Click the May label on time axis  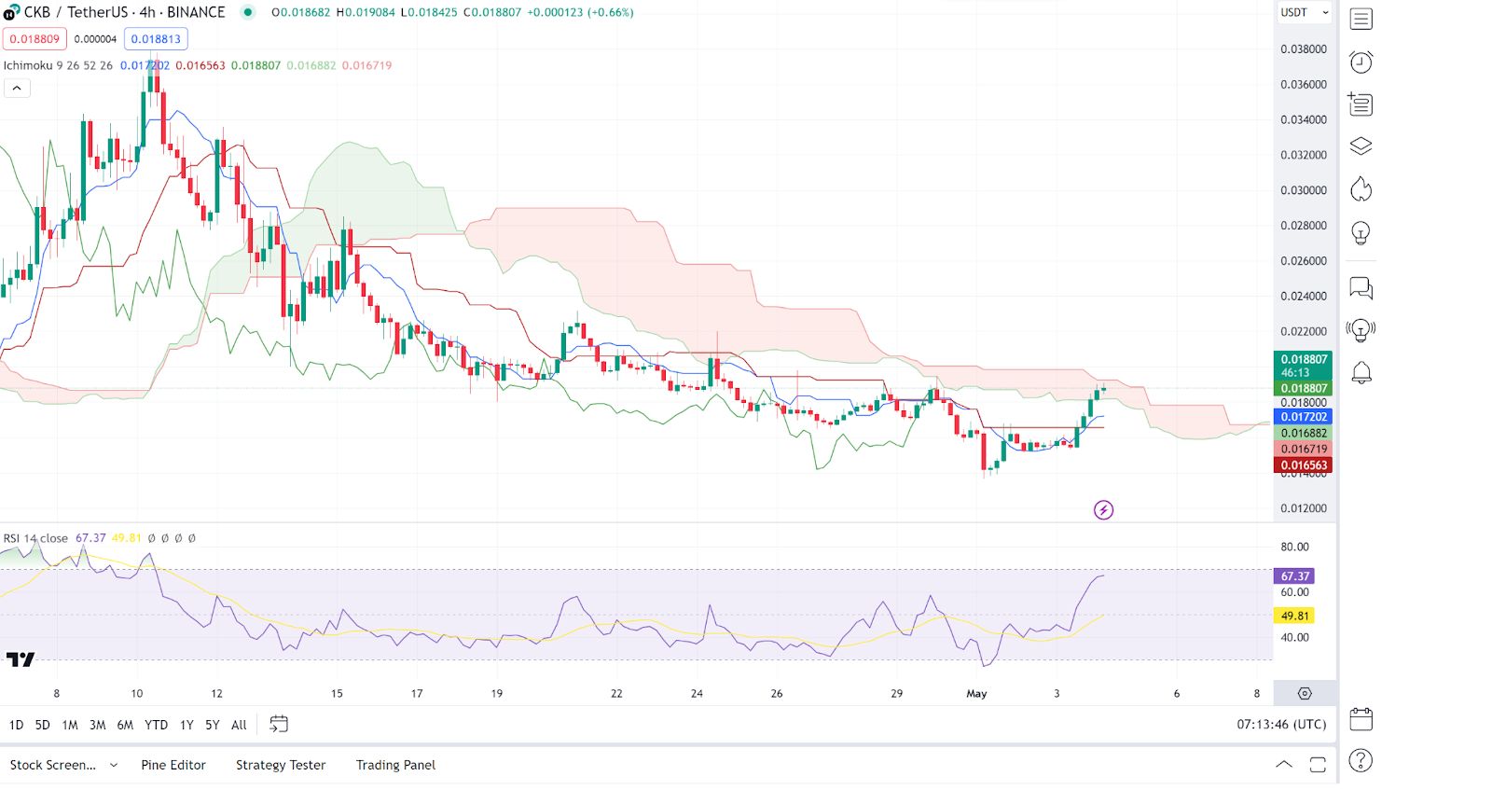[976, 694]
